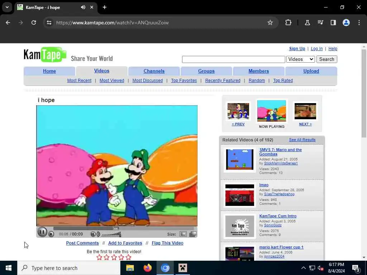Open the Most Recent videos link
The height and width of the screenshot is (275, 367).
click(79, 81)
